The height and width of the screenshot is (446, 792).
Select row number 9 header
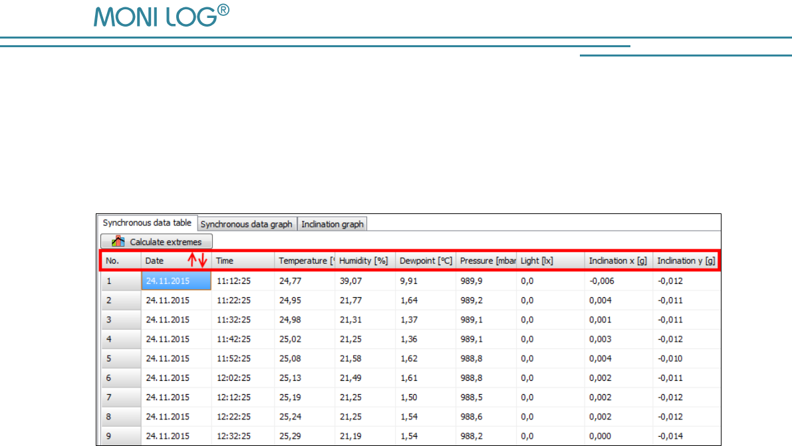(121, 436)
